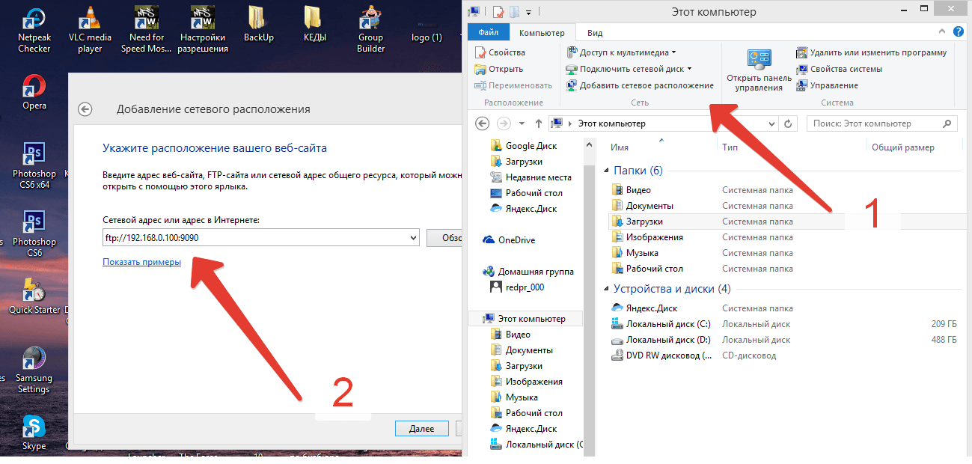The height and width of the screenshot is (464, 972).
Task: Launch Skype desktop icon
Action: coord(34,433)
